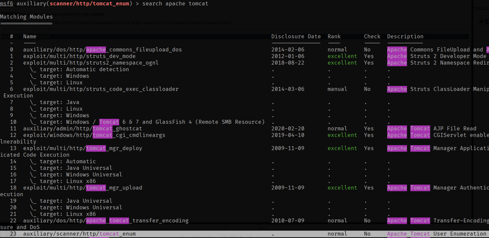
Task: Click disclosure date 2018-08-22
Action: 288,63
